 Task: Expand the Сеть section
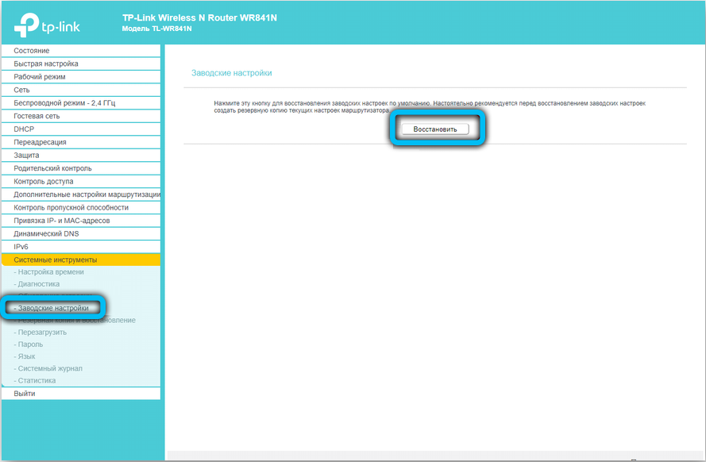[x=21, y=90]
